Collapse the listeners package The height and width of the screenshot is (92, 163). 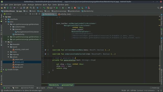11,29
